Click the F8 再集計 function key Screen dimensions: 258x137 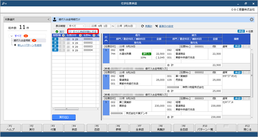click(x=161, y=128)
